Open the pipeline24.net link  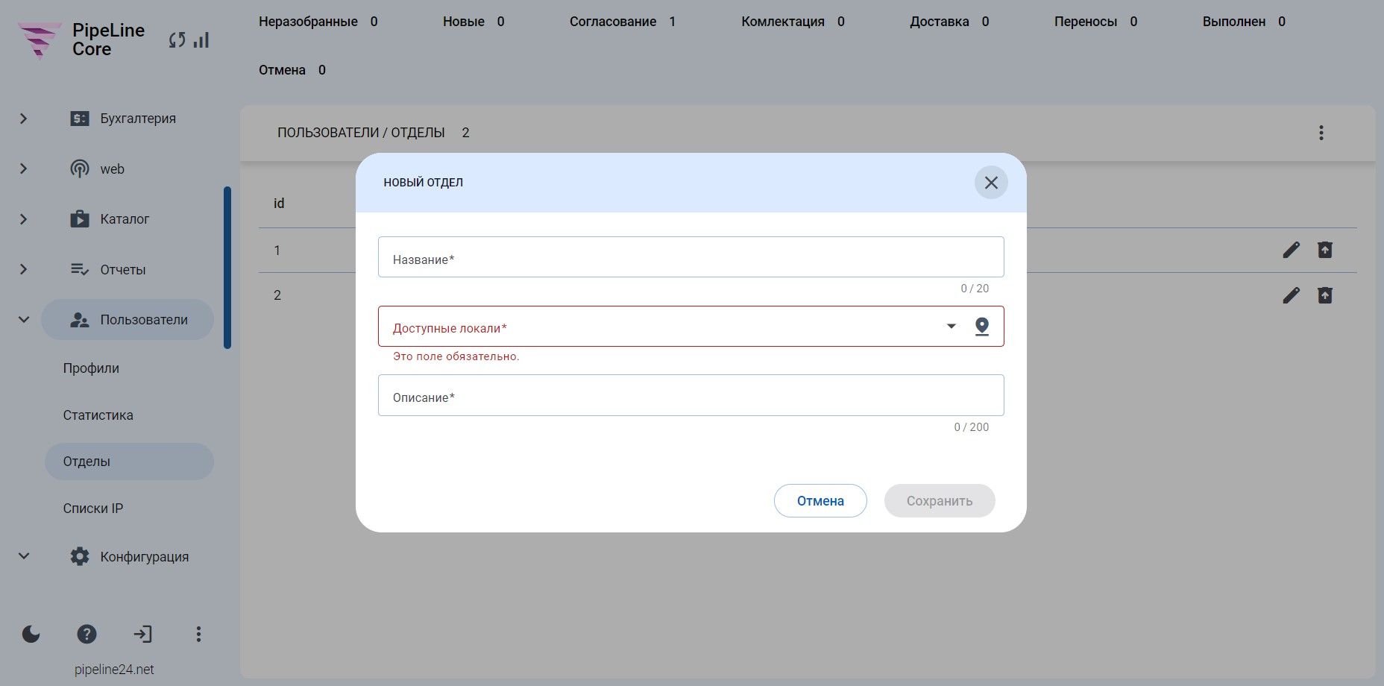(114, 670)
